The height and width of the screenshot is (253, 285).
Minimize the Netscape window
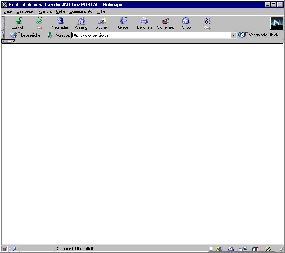267,5
